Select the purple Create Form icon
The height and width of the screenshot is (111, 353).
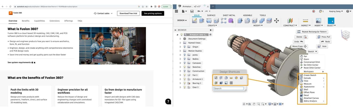coord(231,21)
